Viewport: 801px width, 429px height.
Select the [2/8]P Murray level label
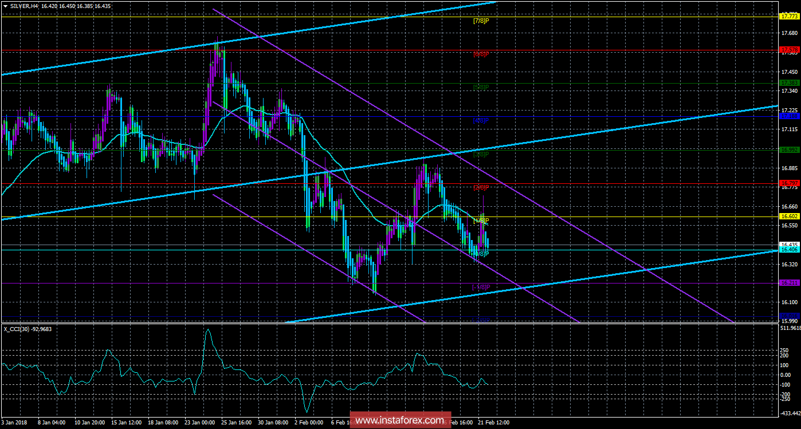tap(482, 188)
